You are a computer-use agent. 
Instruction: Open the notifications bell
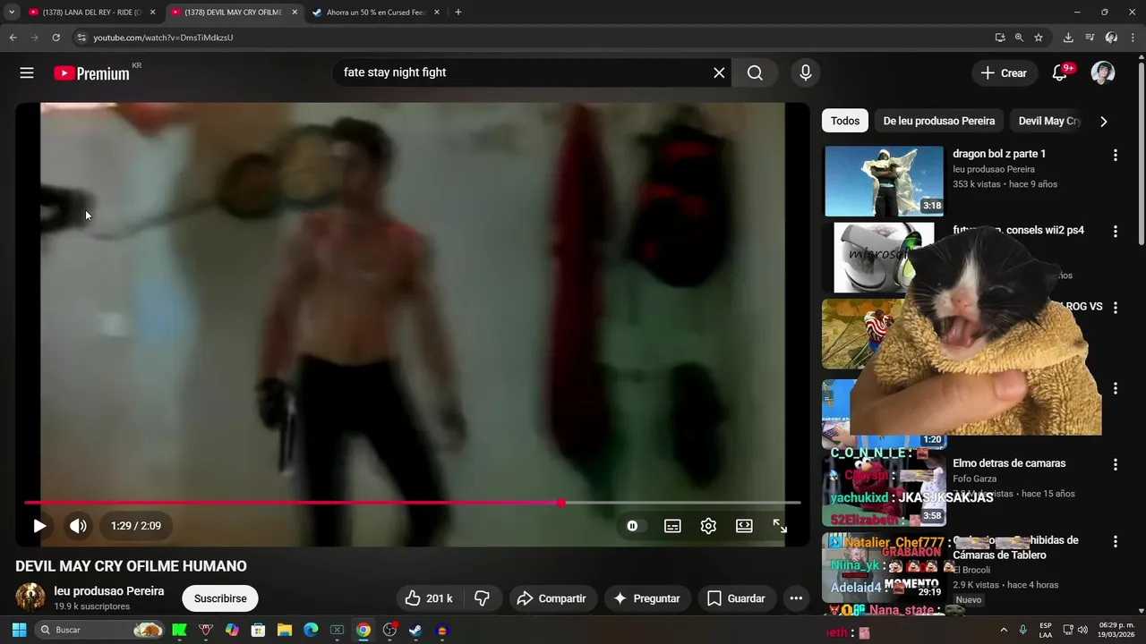(1060, 73)
